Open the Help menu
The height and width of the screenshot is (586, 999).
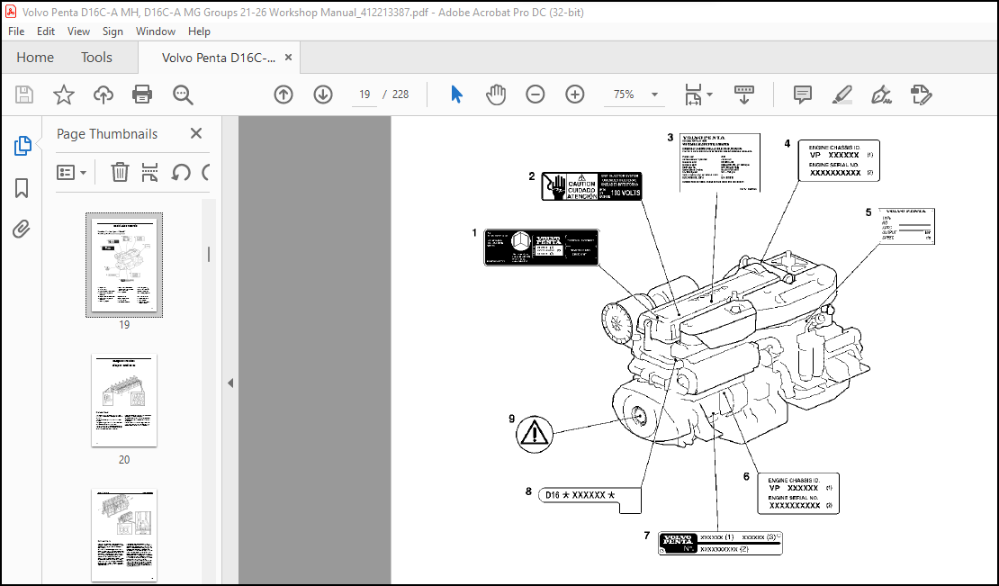(x=199, y=32)
